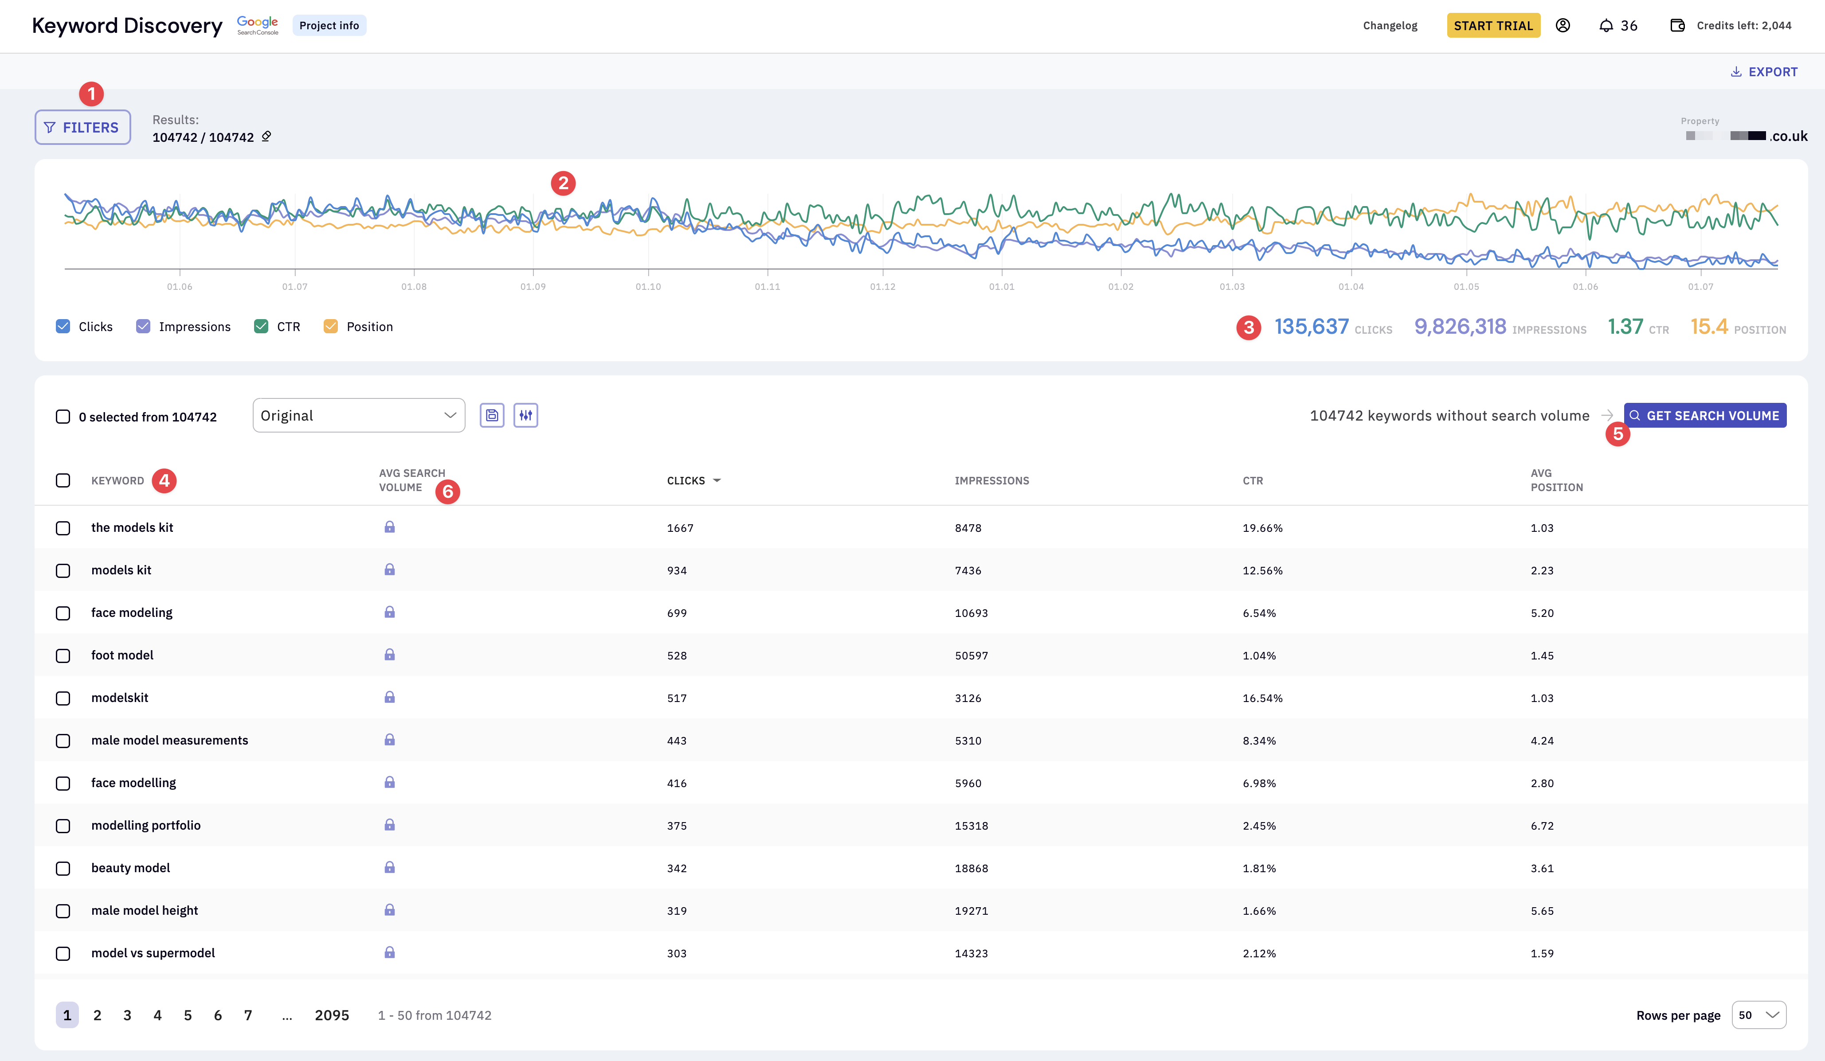This screenshot has width=1825, height=1061.
Task: Click lock icon for 'foot model' row
Action: pos(390,655)
